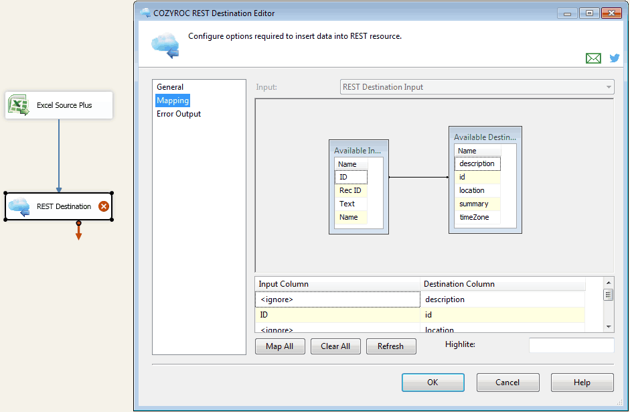Click the Destination Column header
The image size is (630, 412).
(503, 284)
